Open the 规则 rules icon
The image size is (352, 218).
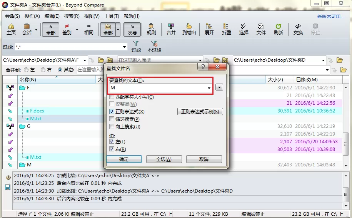(x=151, y=29)
